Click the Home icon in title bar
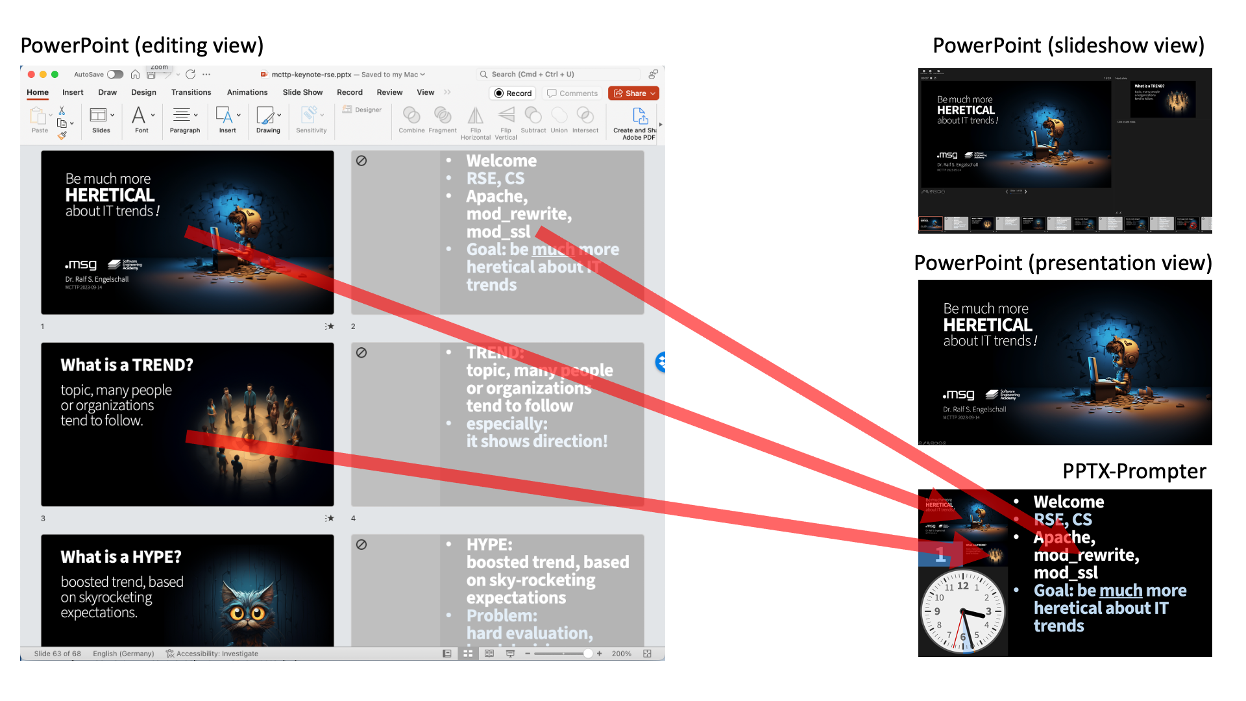Viewport: 1246px width, 701px height. (x=135, y=75)
